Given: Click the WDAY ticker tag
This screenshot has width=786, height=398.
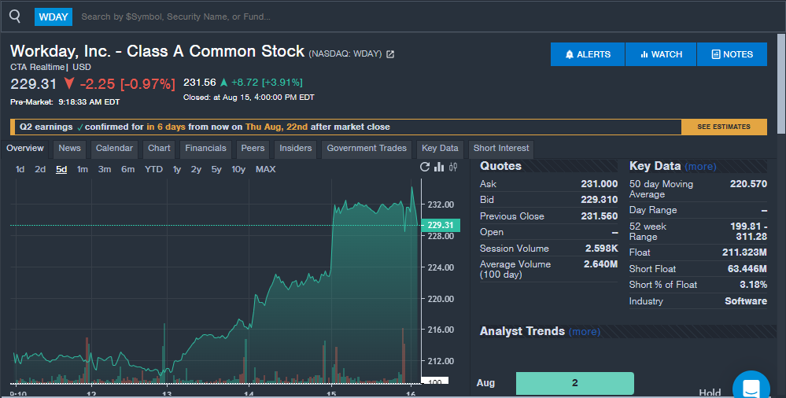Looking at the screenshot, I should click(54, 17).
